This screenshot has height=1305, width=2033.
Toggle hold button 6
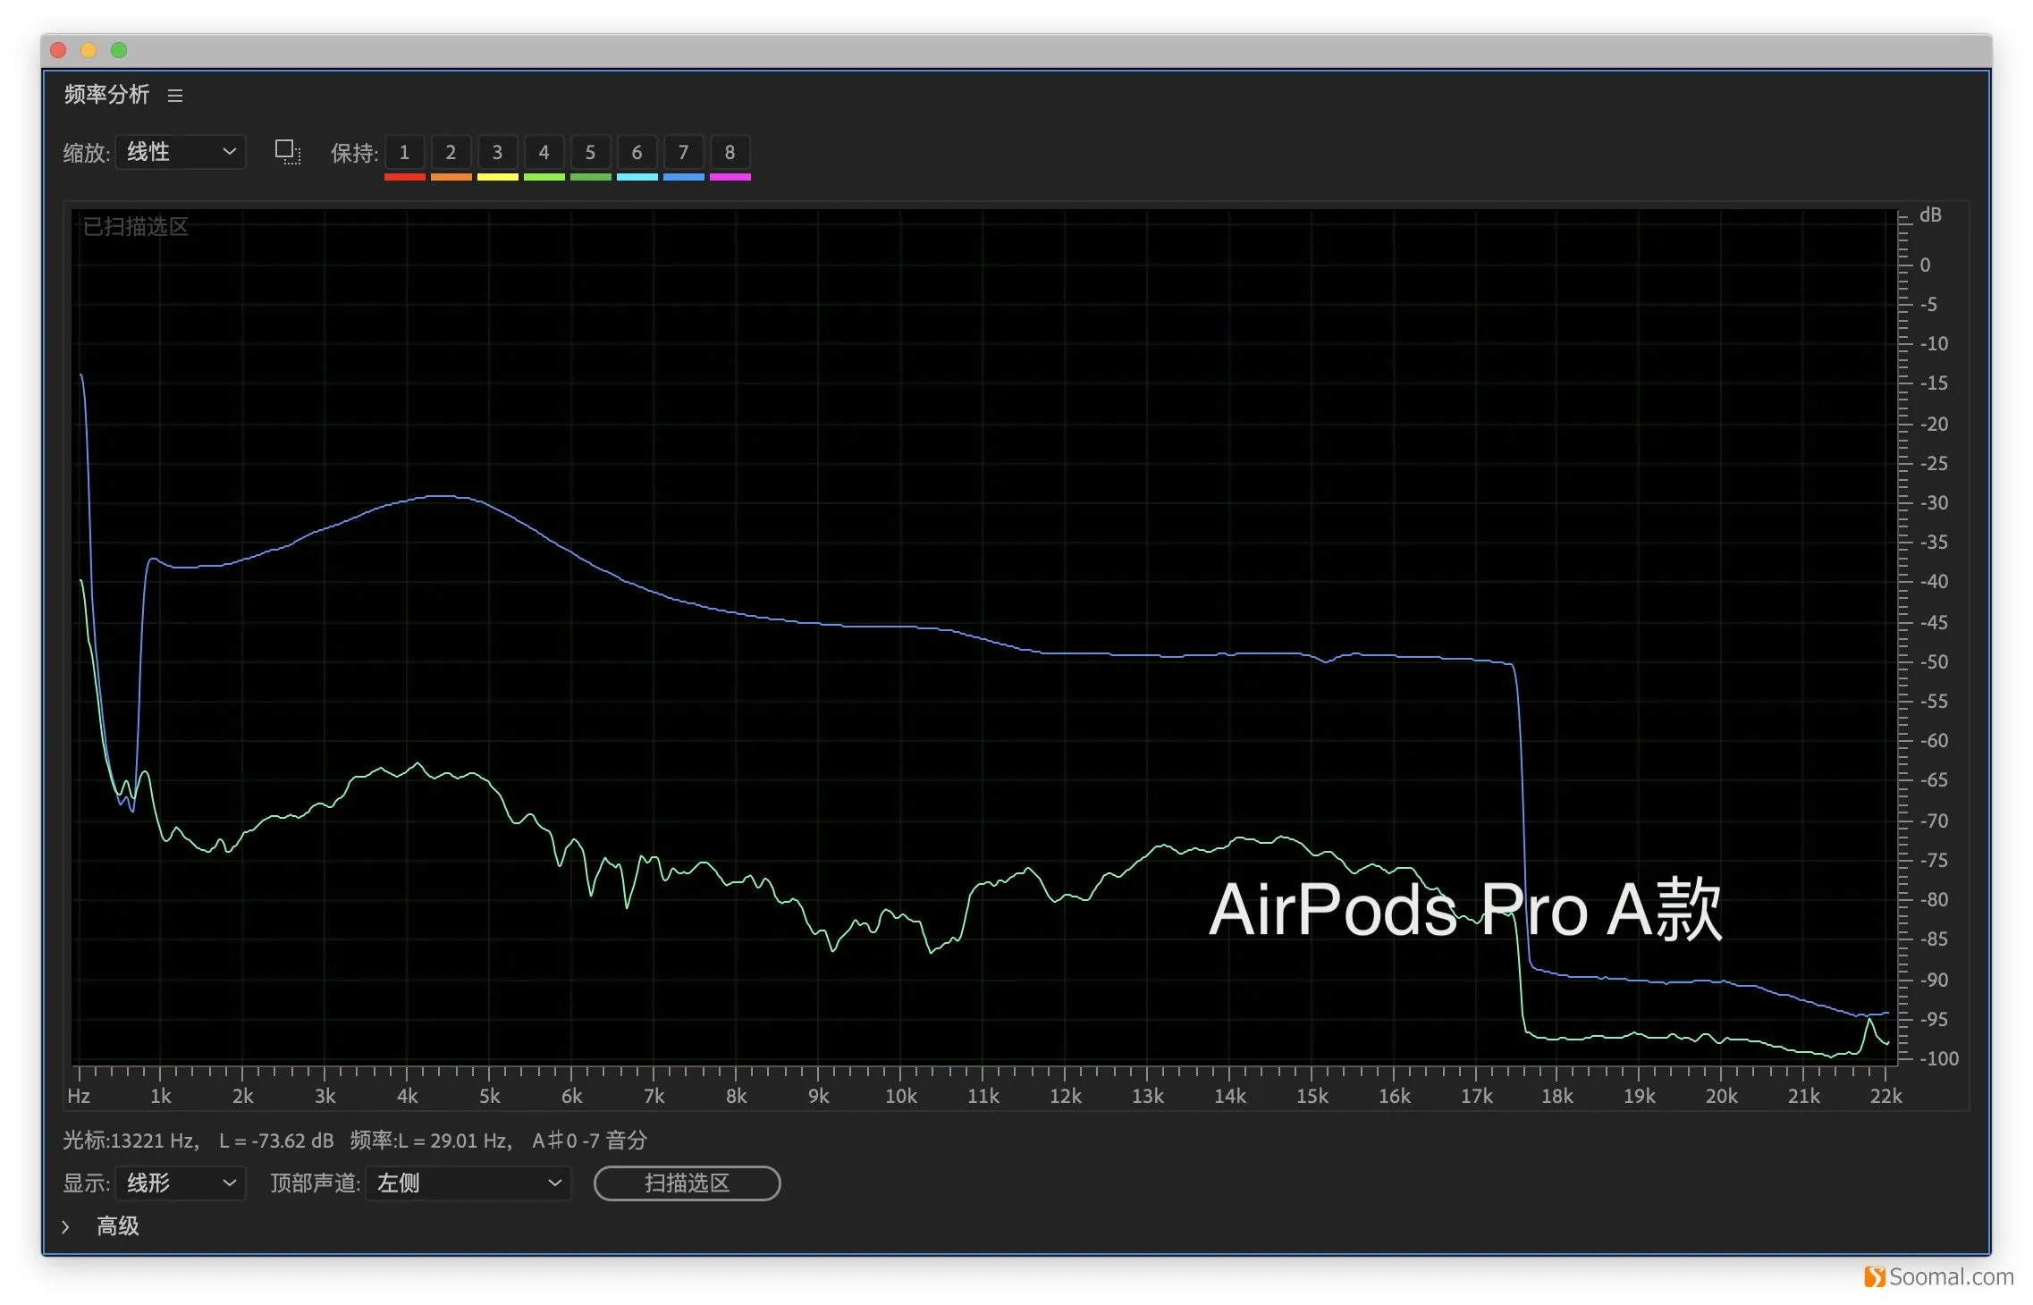[x=637, y=153]
